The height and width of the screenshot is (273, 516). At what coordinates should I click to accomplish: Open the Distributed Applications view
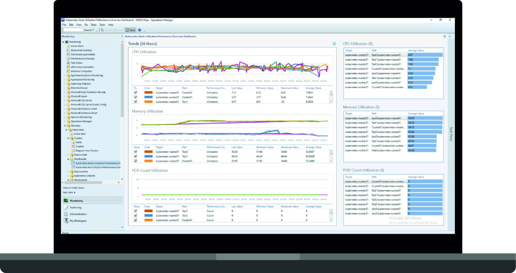click(83, 54)
